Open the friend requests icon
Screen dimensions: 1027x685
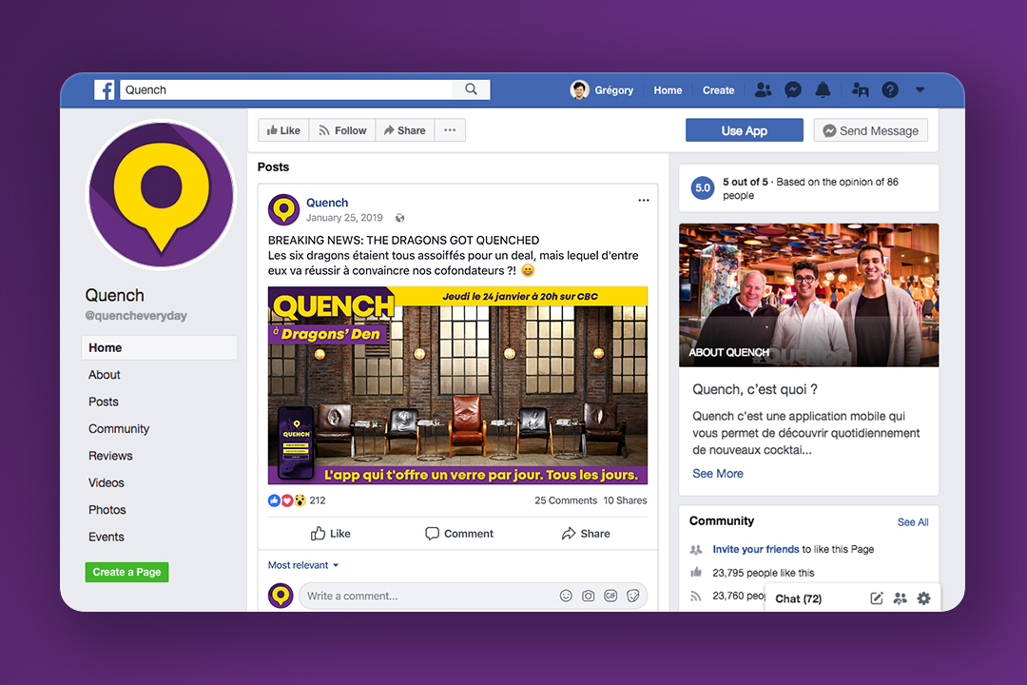[x=763, y=89]
